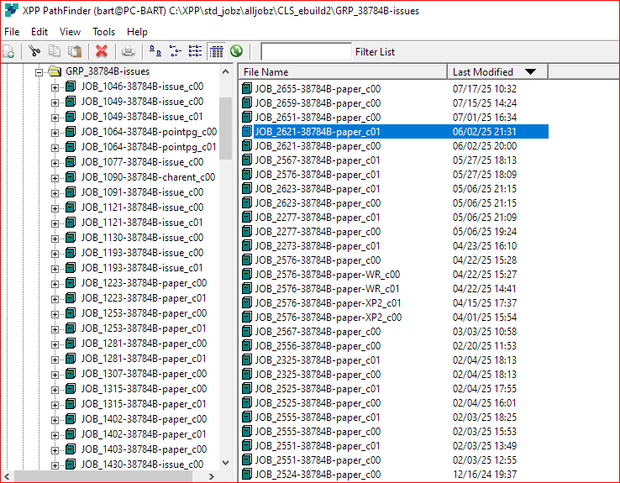Click the green Refresh globe icon
This screenshot has height=483, width=620.
(x=236, y=51)
